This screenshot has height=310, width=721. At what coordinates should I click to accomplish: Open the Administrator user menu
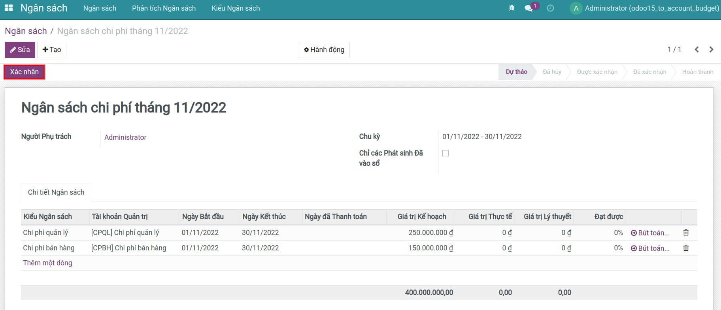coord(645,8)
